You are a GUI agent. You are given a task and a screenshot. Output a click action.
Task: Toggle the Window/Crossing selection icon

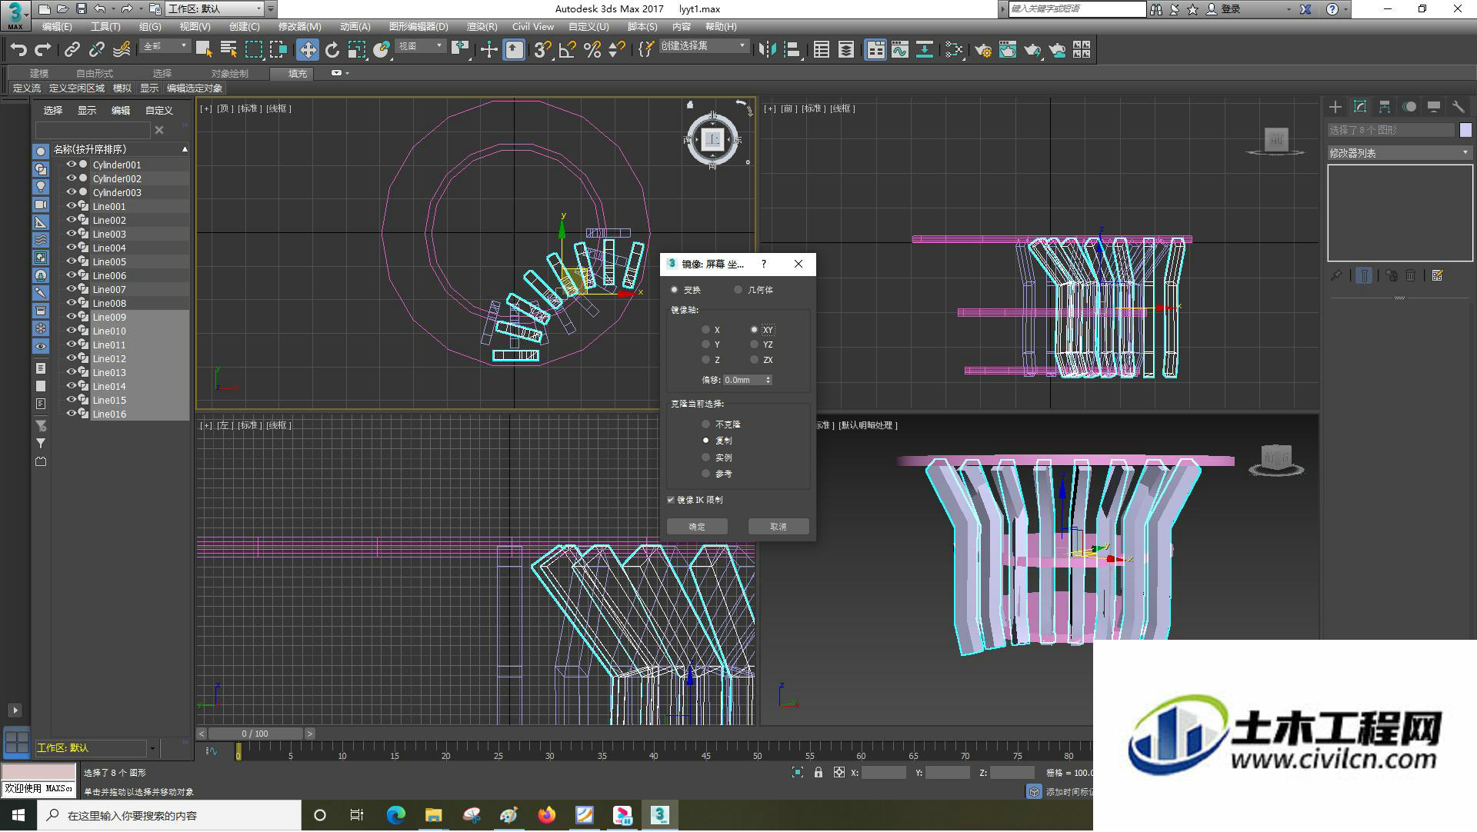(278, 50)
